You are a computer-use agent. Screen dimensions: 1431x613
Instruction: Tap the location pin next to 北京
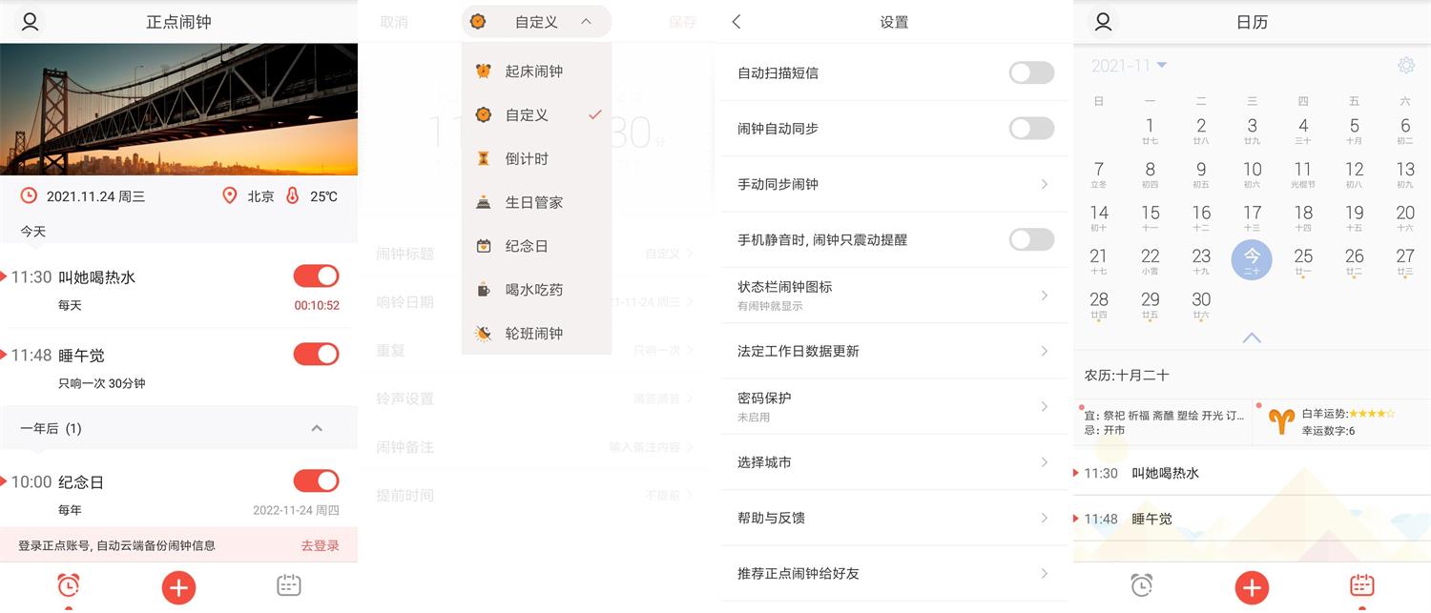pos(229,195)
